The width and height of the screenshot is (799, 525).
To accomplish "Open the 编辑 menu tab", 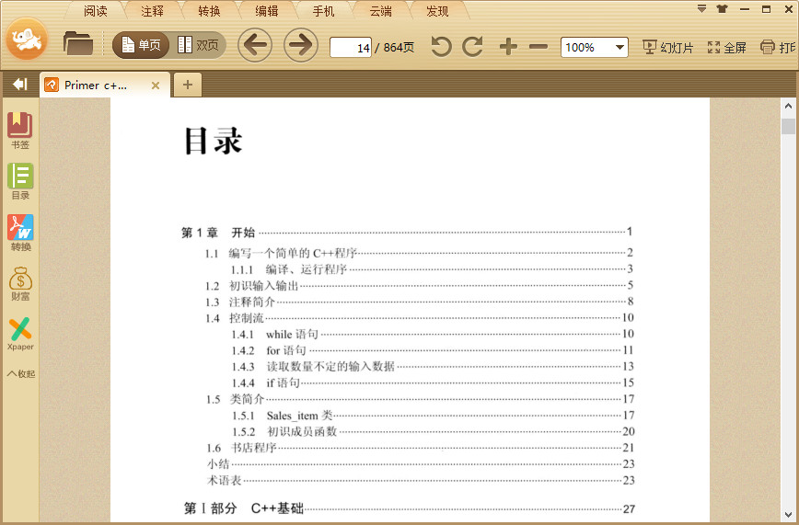I will coord(267,11).
